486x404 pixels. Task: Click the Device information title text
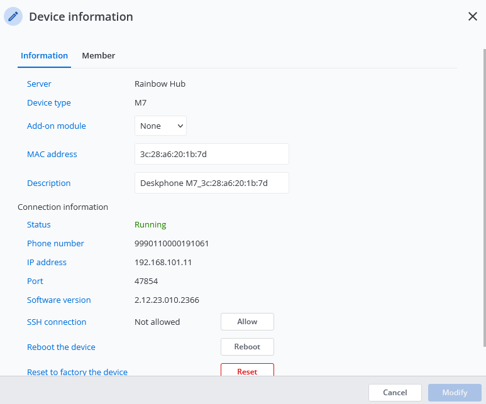pyautogui.click(x=81, y=17)
